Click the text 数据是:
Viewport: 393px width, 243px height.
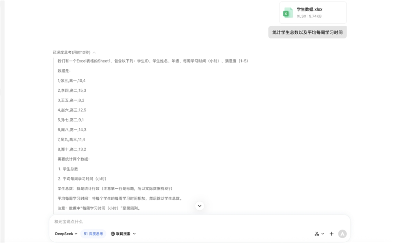tap(64, 71)
